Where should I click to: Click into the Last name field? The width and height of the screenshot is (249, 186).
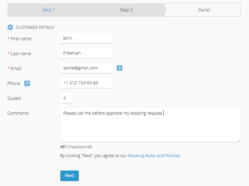[x=87, y=53]
